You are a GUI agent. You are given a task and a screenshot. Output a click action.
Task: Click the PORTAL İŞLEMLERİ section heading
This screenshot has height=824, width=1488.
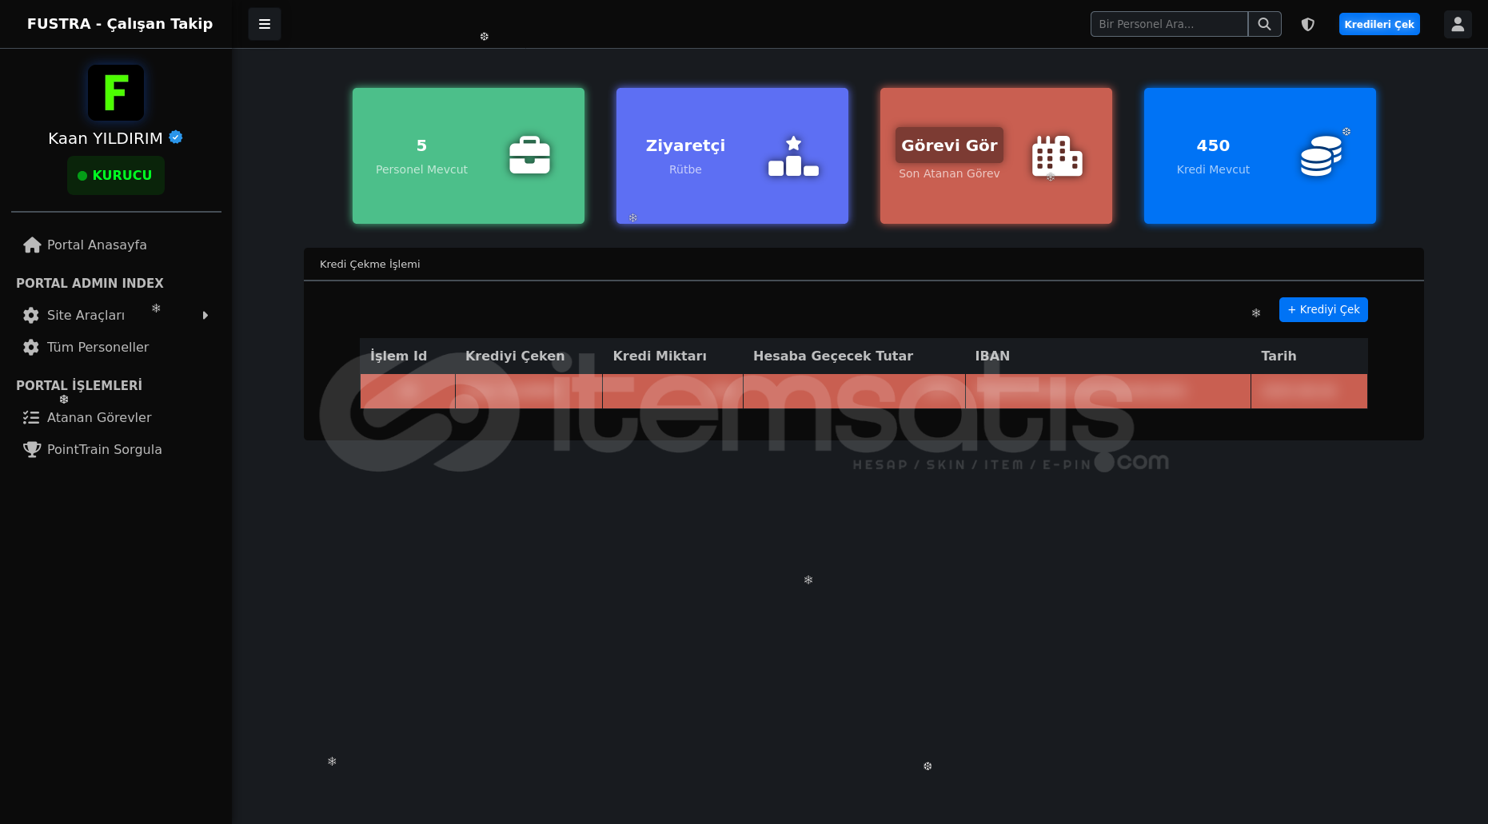(x=79, y=385)
